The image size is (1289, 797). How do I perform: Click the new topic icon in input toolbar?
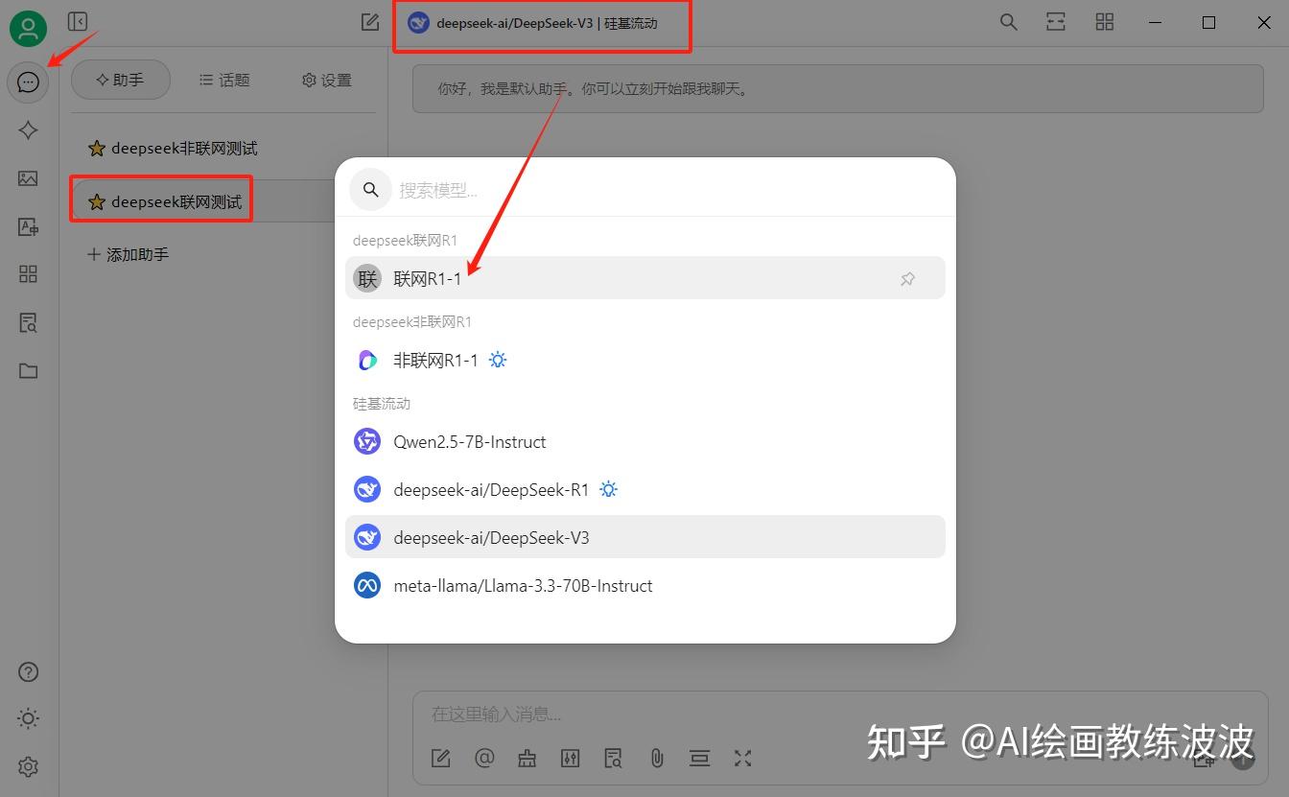[440, 759]
